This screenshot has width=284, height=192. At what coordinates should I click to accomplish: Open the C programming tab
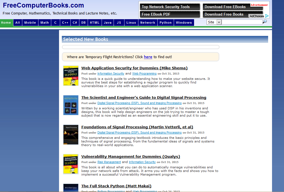55,23
